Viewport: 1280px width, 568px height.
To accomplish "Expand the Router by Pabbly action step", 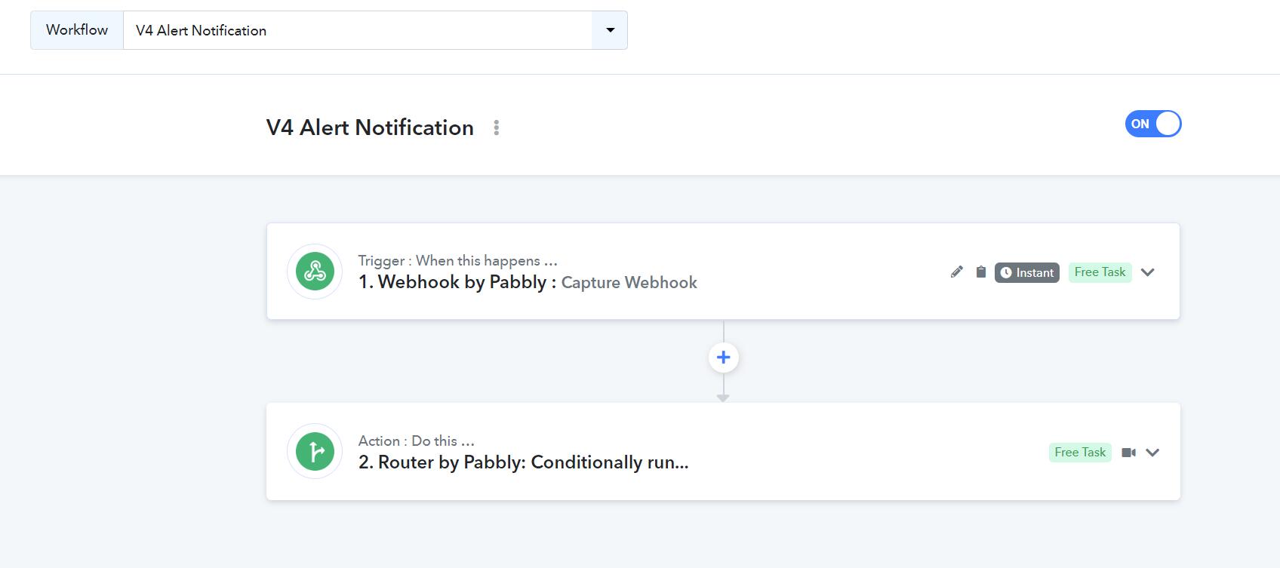I will tap(1152, 453).
